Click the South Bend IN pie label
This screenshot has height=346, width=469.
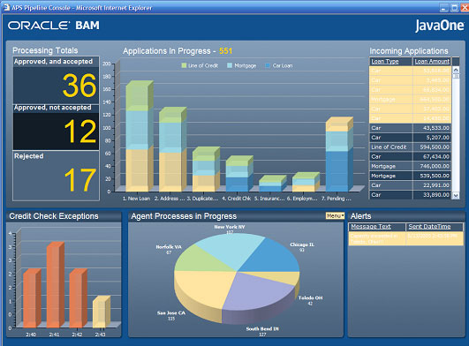262,328
